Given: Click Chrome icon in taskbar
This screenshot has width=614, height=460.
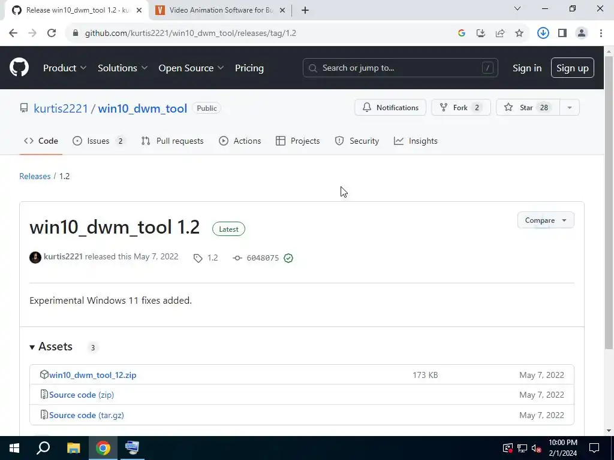Looking at the screenshot, I should (103, 448).
